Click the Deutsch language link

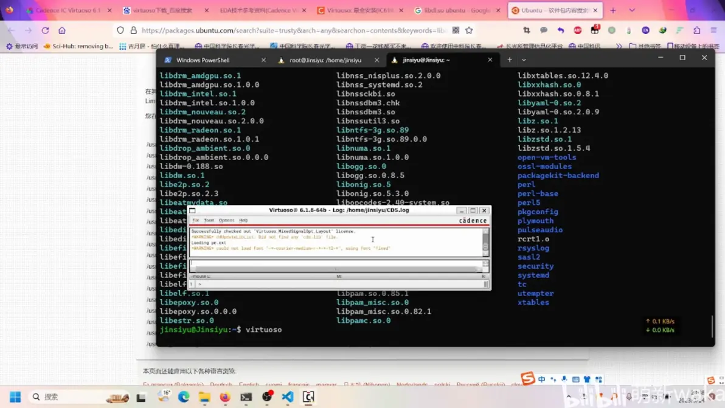(x=221, y=384)
